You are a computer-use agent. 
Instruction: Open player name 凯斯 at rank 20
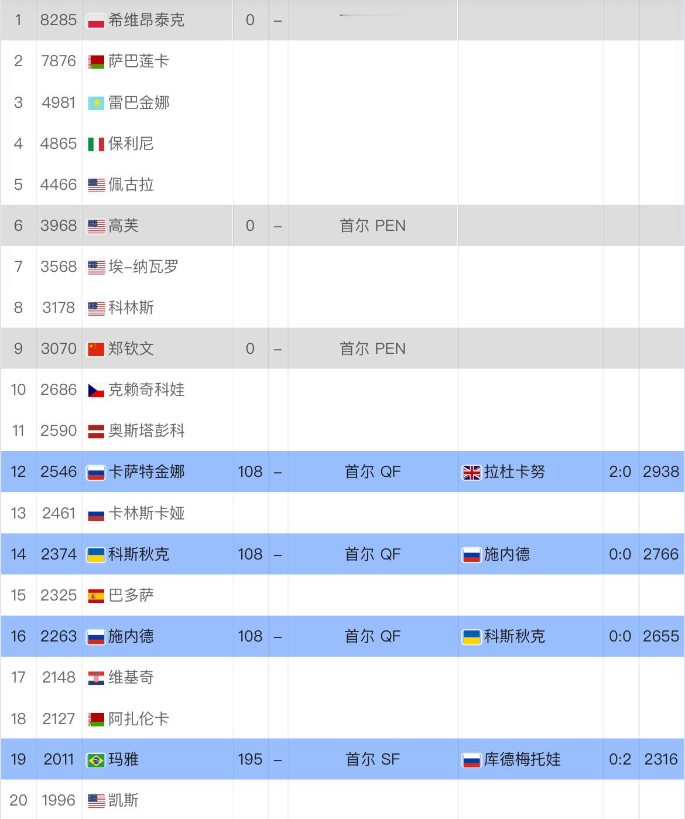click(x=124, y=800)
